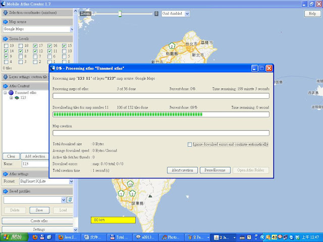Click the Help button on the map

pos(312,14)
